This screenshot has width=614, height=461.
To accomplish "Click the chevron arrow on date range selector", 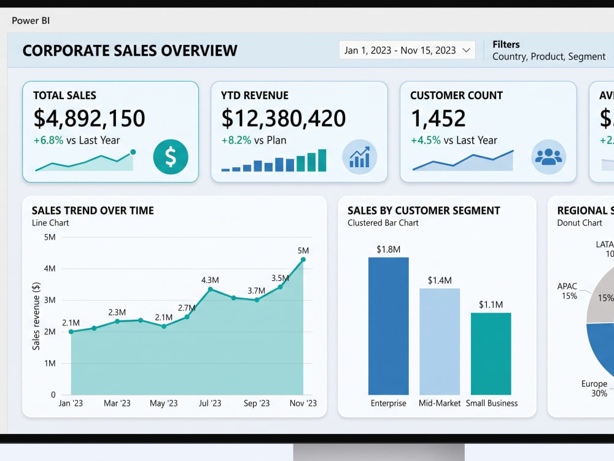I will (466, 50).
